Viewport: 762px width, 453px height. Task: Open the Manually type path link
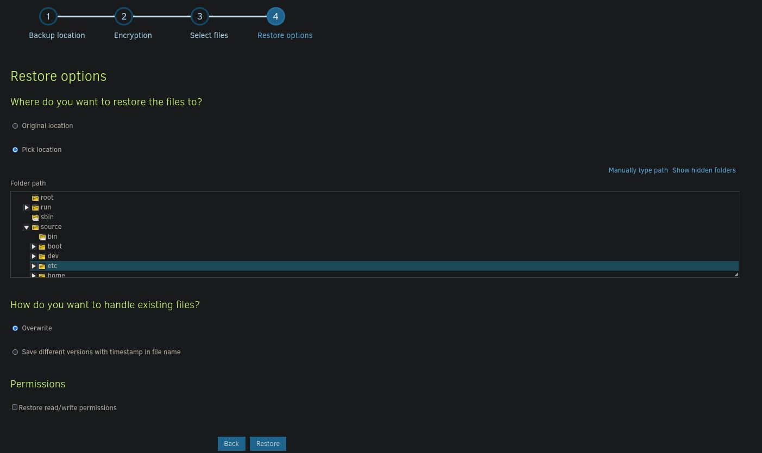638,170
